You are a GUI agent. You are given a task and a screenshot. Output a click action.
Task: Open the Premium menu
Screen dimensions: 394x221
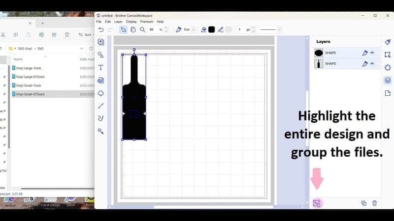coord(147,22)
